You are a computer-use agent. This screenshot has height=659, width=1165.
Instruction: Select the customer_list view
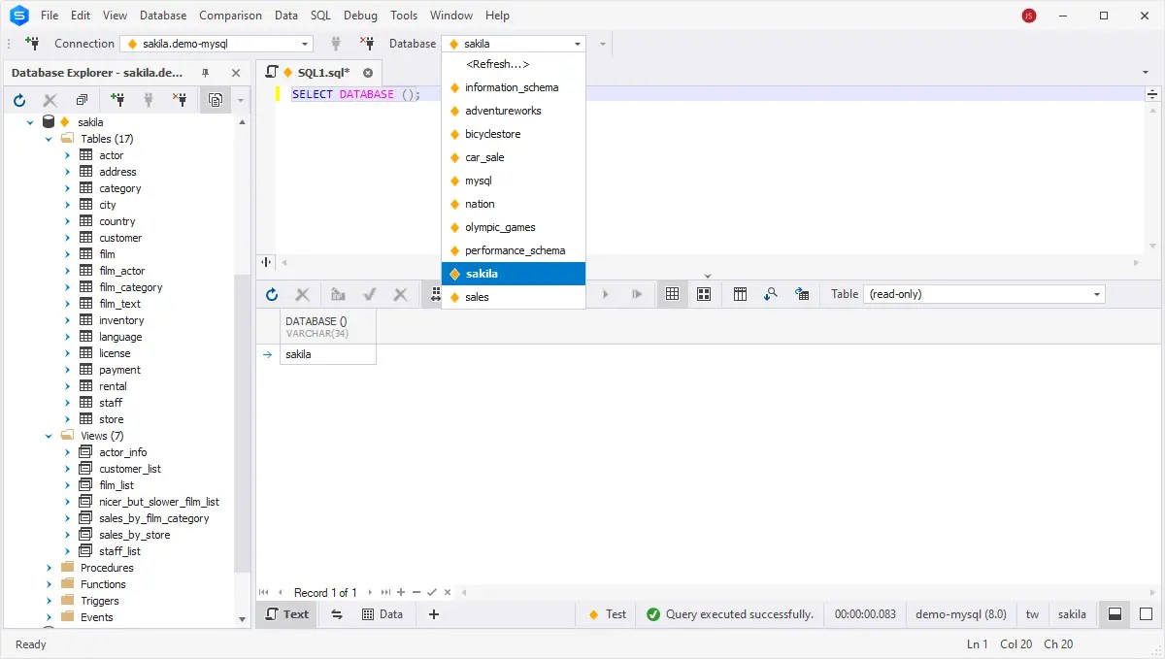[x=130, y=469]
